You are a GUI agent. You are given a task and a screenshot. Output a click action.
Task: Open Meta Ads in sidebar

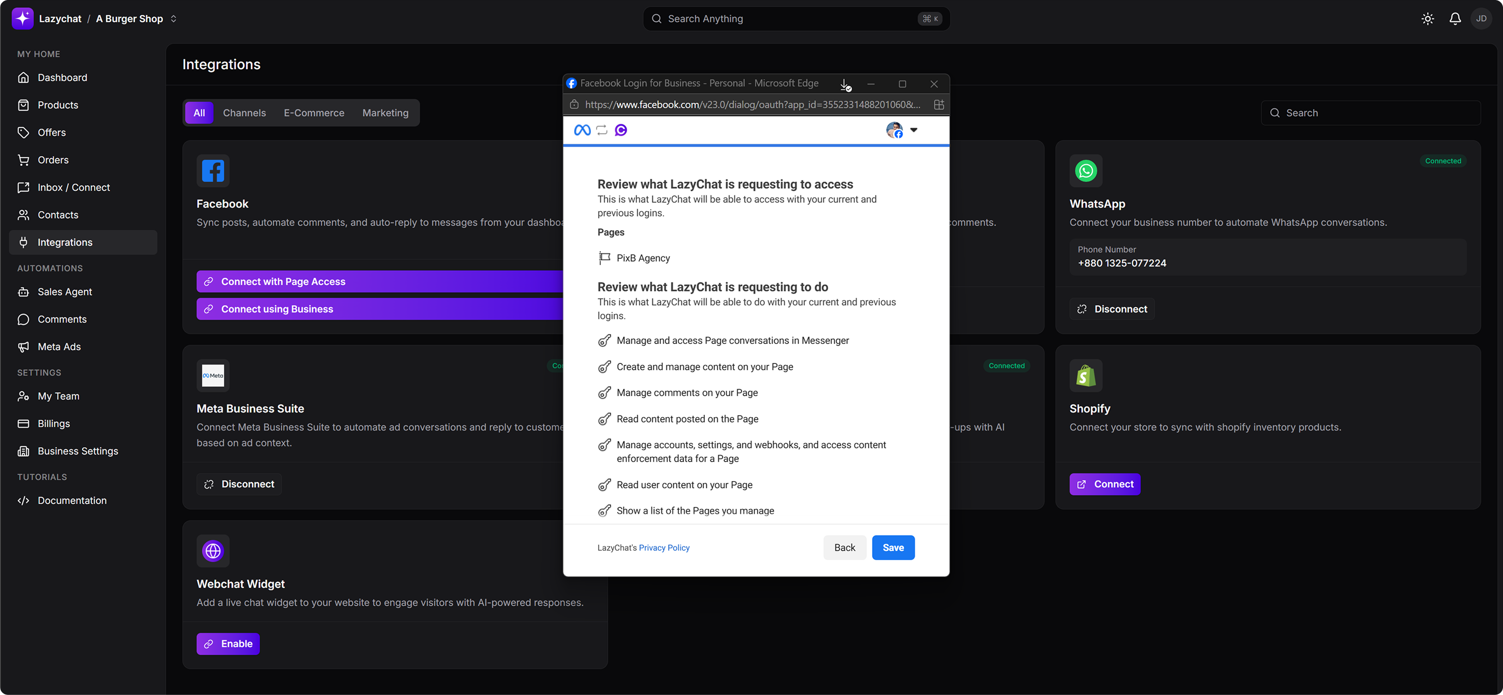pyautogui.click(x=59, y=347)
